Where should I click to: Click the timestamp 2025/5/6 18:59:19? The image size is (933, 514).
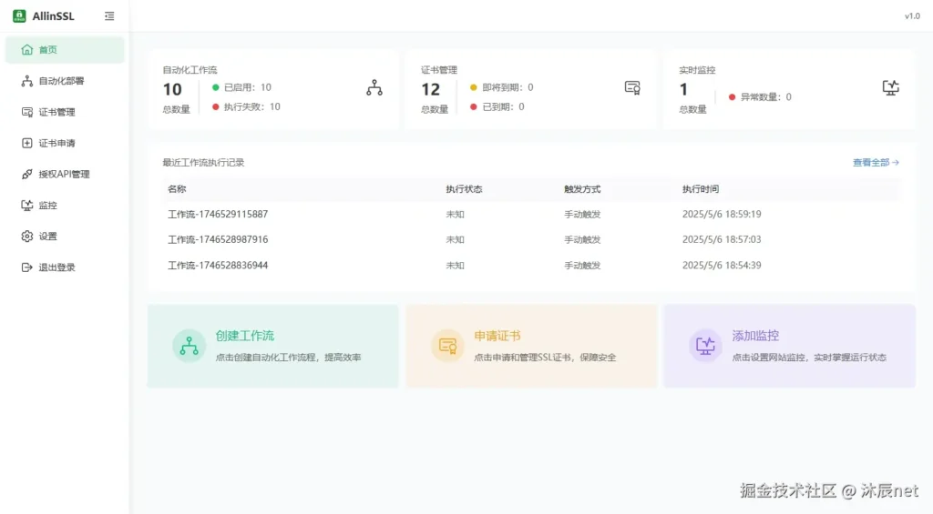pos(722,215)
